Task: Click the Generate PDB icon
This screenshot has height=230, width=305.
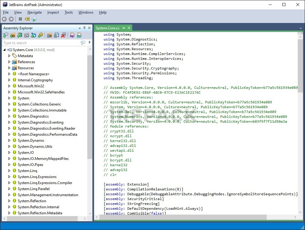Action: 79,35
